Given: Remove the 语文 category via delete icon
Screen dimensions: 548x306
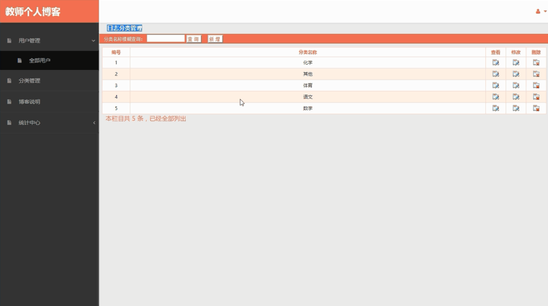Looking at the screenshot, I should click(x=536, y=97).
